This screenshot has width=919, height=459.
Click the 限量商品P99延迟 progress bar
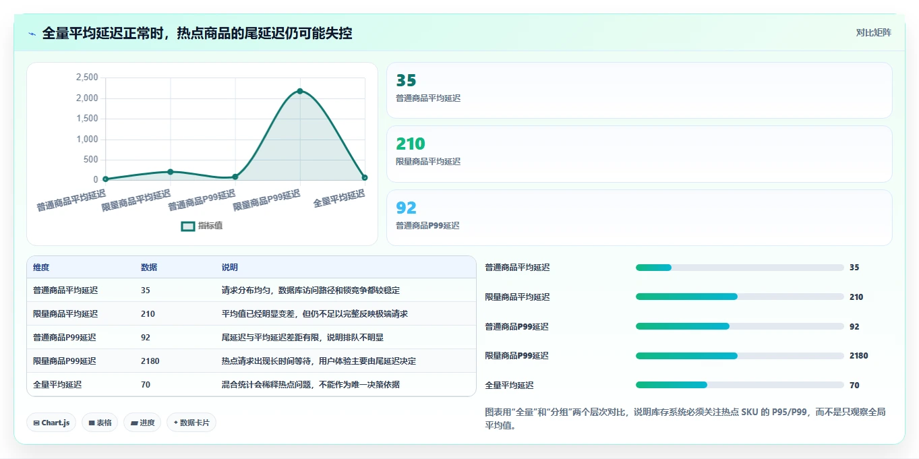(x=740, y=355)
